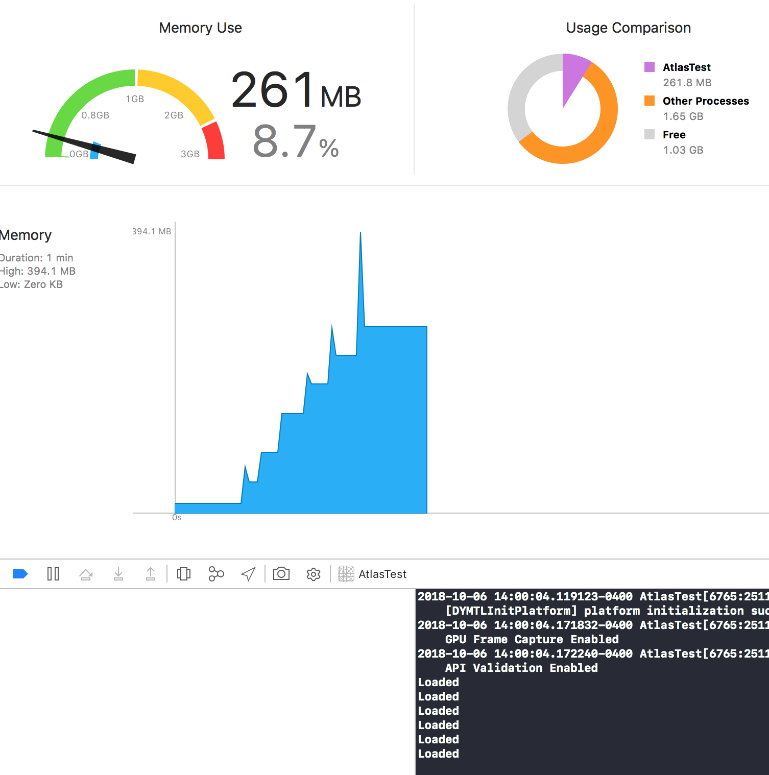Click the 2GB gauge label
Image resolution: width=769 pixels, height=775 pixels.
[174, 115]
